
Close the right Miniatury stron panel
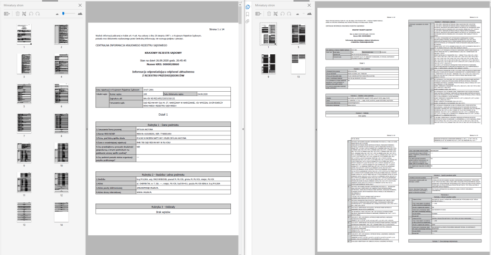(310, 5)
